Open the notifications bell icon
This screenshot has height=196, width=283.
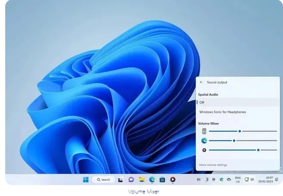click(x=276, y=179)
